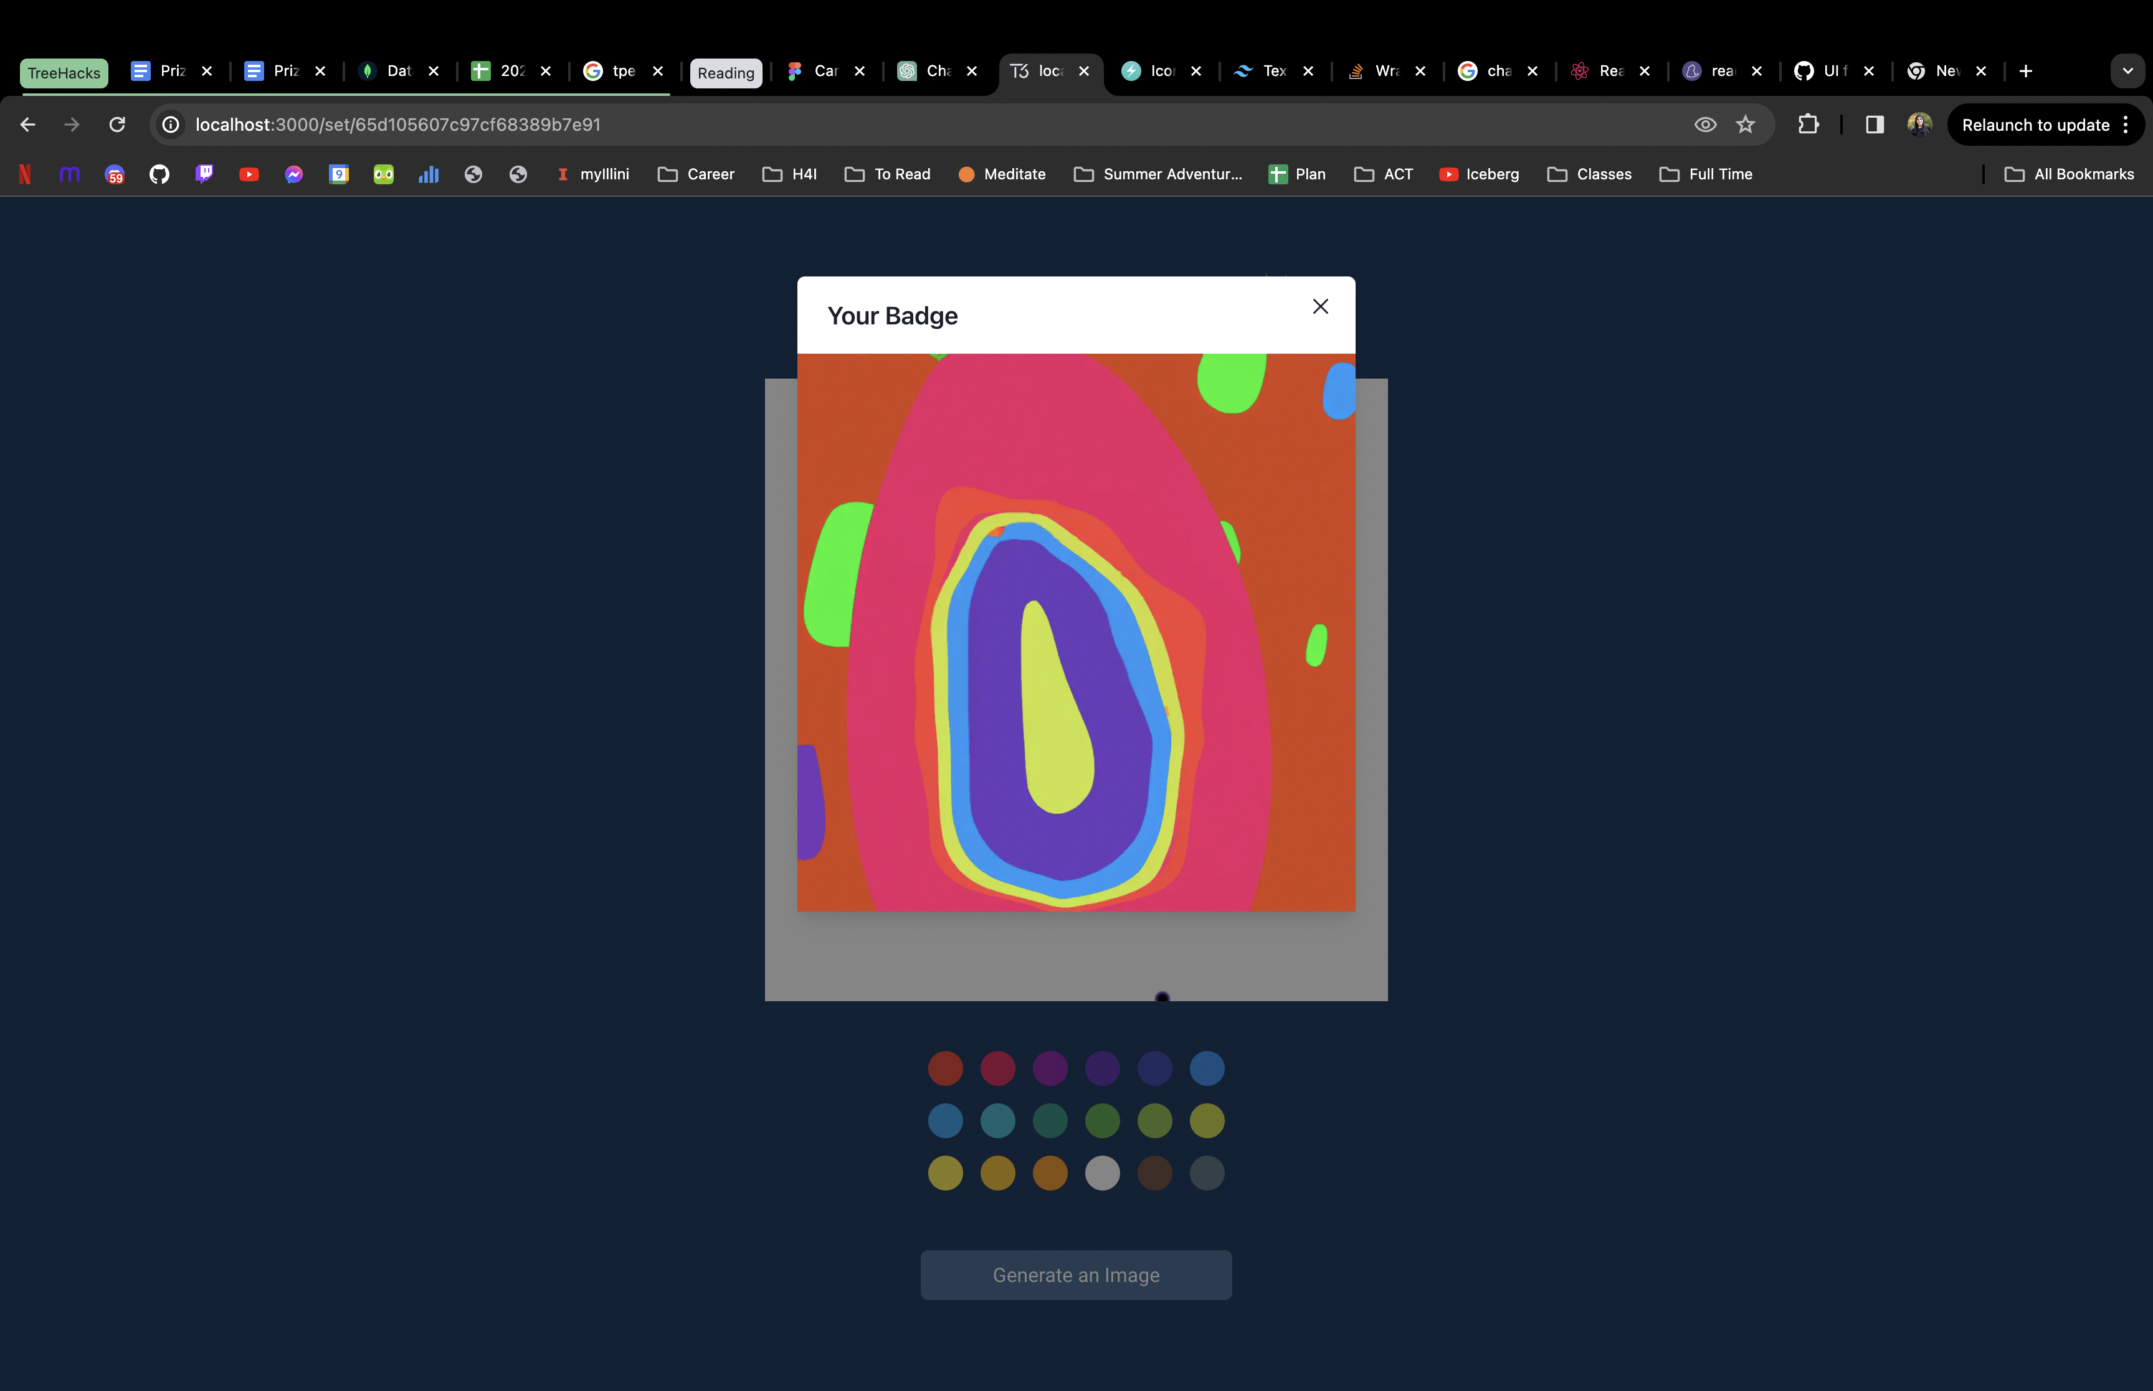Bookmark this page with star icon
Image resolution: width=2153 pixels, height=1391 pixels.
[x=1744, y=125]
